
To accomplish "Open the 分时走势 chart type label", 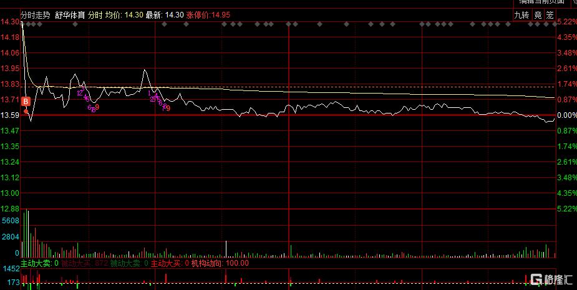I will click(36, 15).
